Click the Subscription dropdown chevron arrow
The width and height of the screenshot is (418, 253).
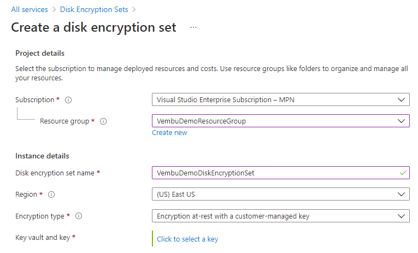[x=402, y=100]
